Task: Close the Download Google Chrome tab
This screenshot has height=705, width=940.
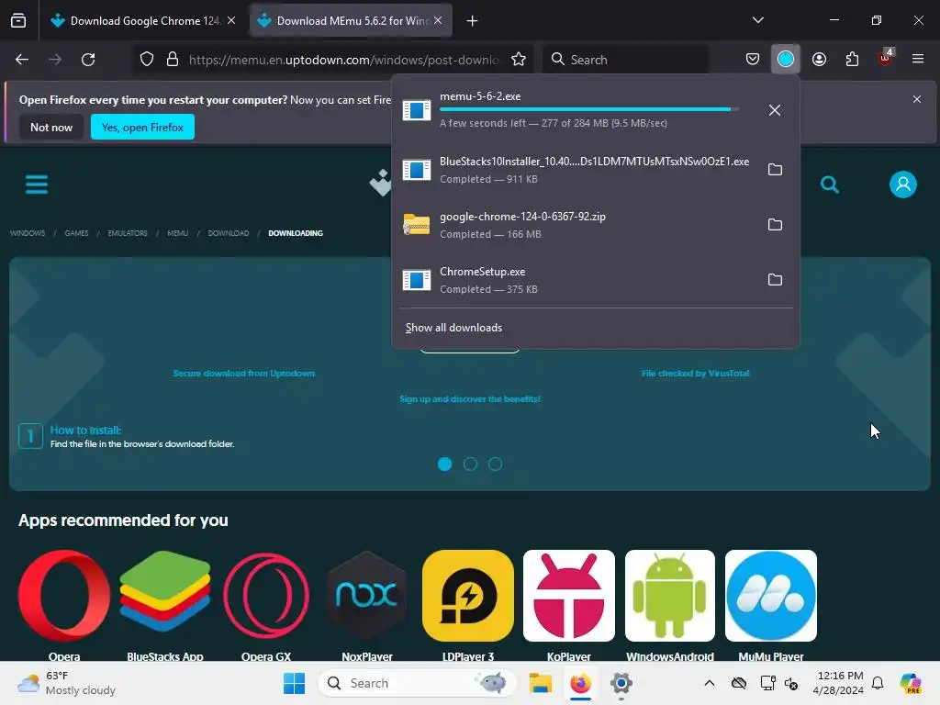Action: (231, 20)
